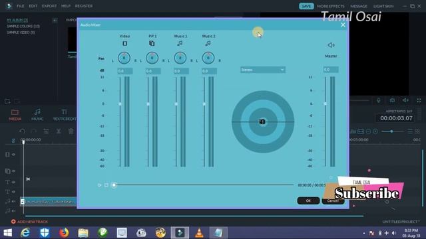Screen dimensions: 426x239
Task: Zoom out the timeline with minus icon
Action: (368, 131)
